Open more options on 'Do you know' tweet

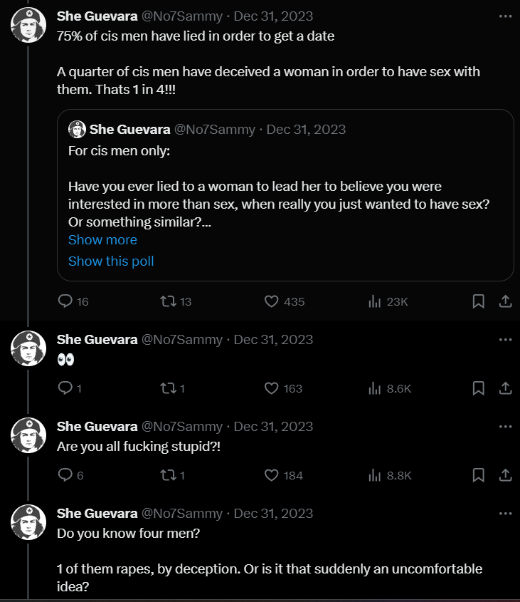(x=505, y=513)
